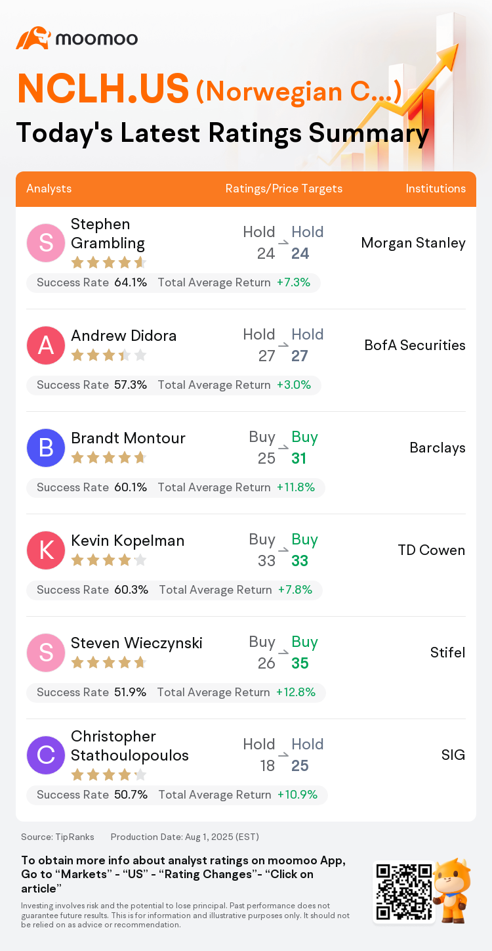Click Steven Wieczynski's Success Rate 51.9% pill
Image resolution: width=492 pixels, height=951 pixels.
91,692
